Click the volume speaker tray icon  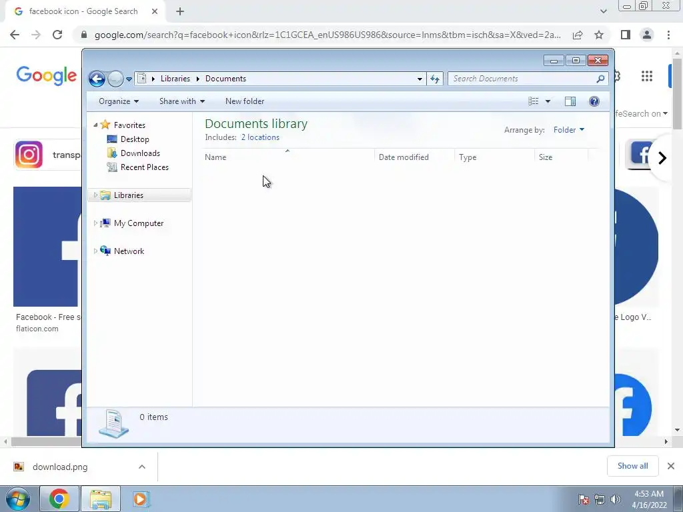pos(615,499)
